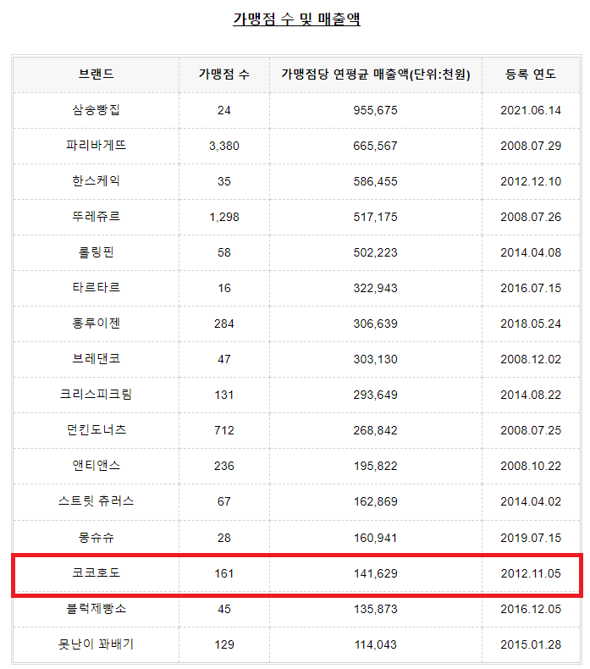Screen dimensions: 590x669
Task: Click the brand name 한스케익
Action: [x=96, y=181]
